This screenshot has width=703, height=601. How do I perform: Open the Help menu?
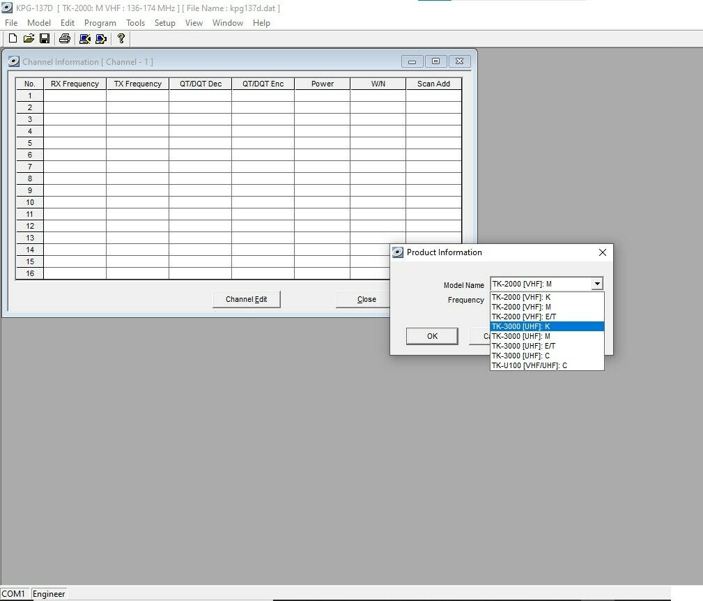click(261, 23)
